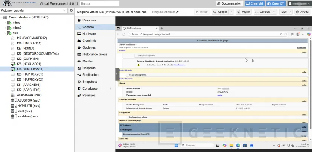The height and width of the screenshot is (152, 312).
Task: Open the Cloud-Init section
Action: point(89,41)
